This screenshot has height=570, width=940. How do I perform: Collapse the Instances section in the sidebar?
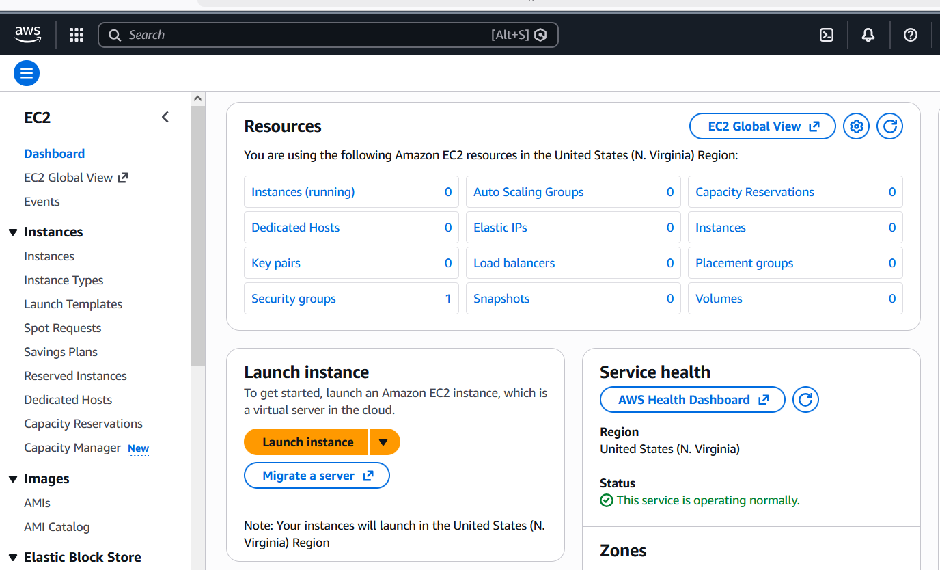(12, 231)
